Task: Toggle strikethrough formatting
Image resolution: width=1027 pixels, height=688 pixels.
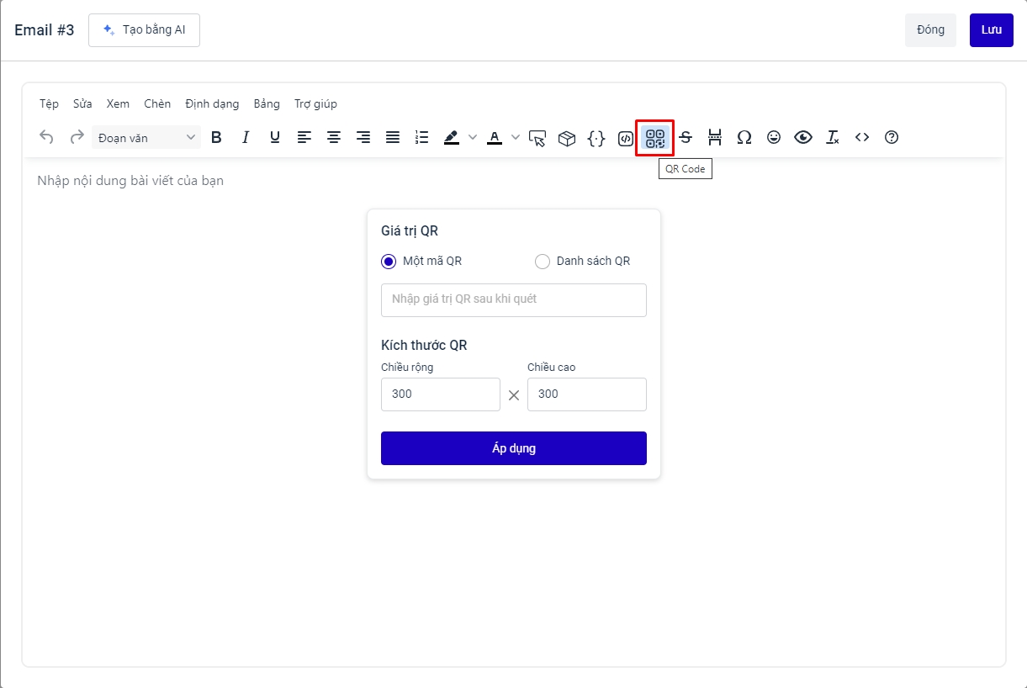Action: coord(686,138)
